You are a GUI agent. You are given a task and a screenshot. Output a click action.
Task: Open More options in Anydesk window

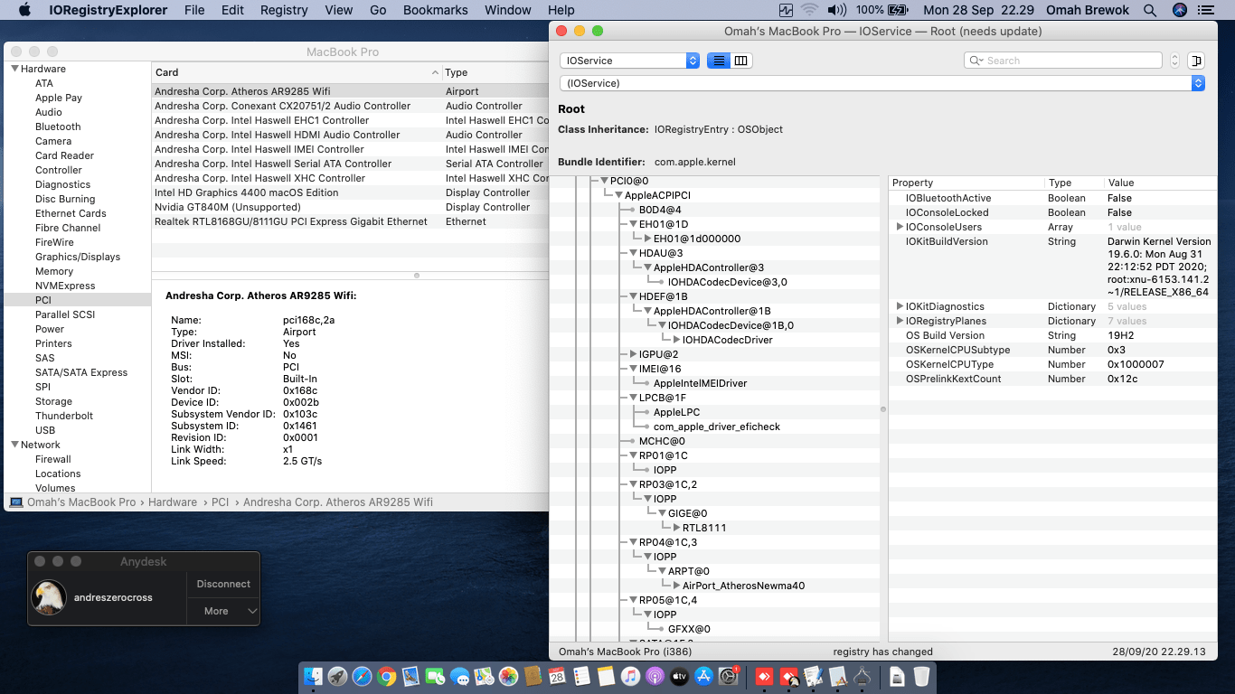(x=223, y=611)
